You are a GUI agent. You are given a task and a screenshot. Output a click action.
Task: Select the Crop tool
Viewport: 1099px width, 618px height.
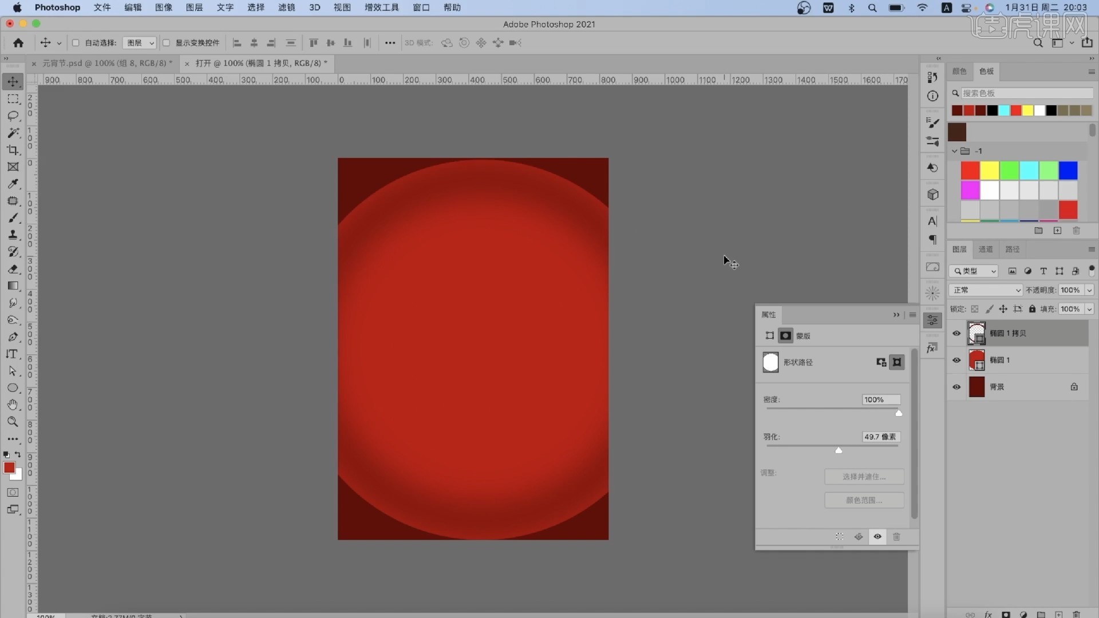(x=13, y=150)
